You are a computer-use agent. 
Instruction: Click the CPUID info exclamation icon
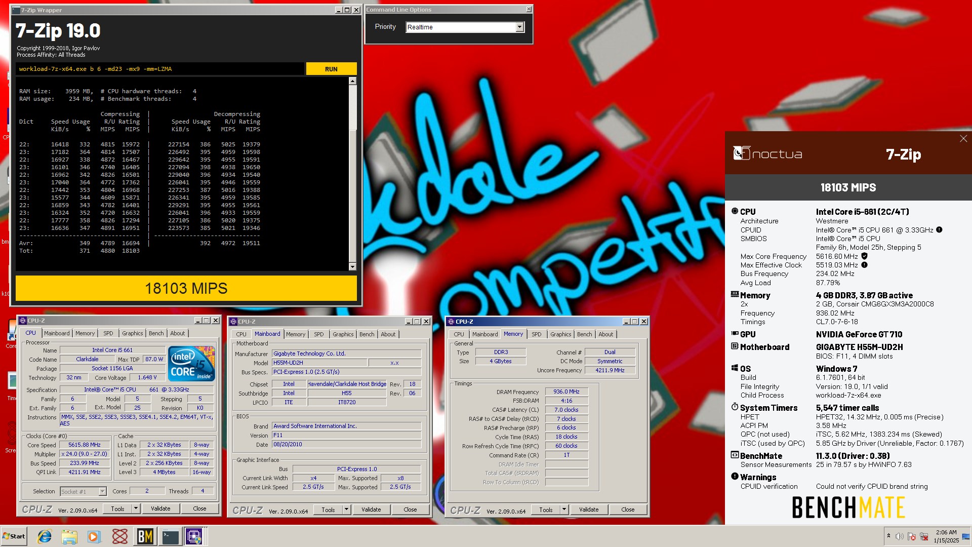[x=939, y=229]
